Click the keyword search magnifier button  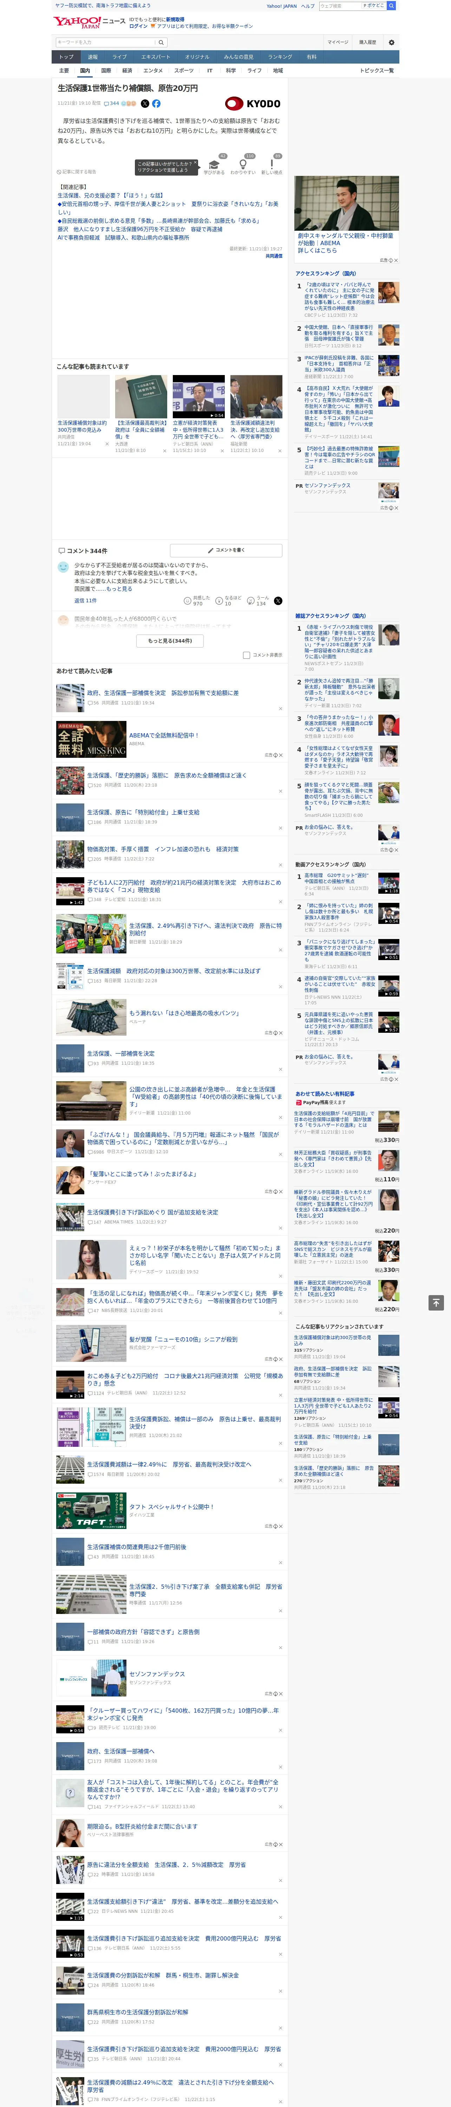pyautogui.click(x=161, y=42)
